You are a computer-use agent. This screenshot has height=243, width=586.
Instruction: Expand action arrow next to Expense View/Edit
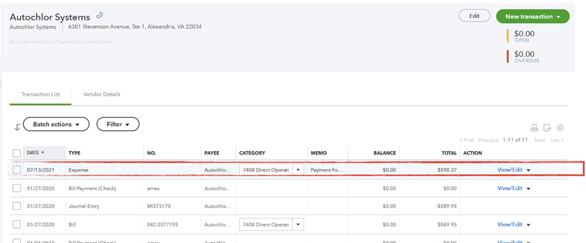(528, 170)
